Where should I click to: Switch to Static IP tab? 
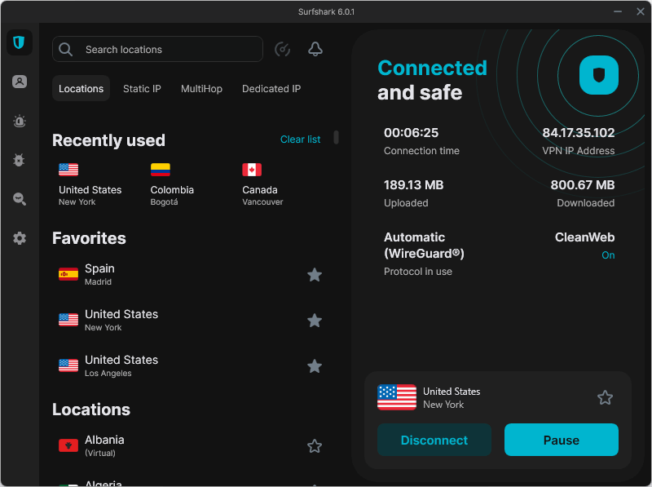coord(142,89)
